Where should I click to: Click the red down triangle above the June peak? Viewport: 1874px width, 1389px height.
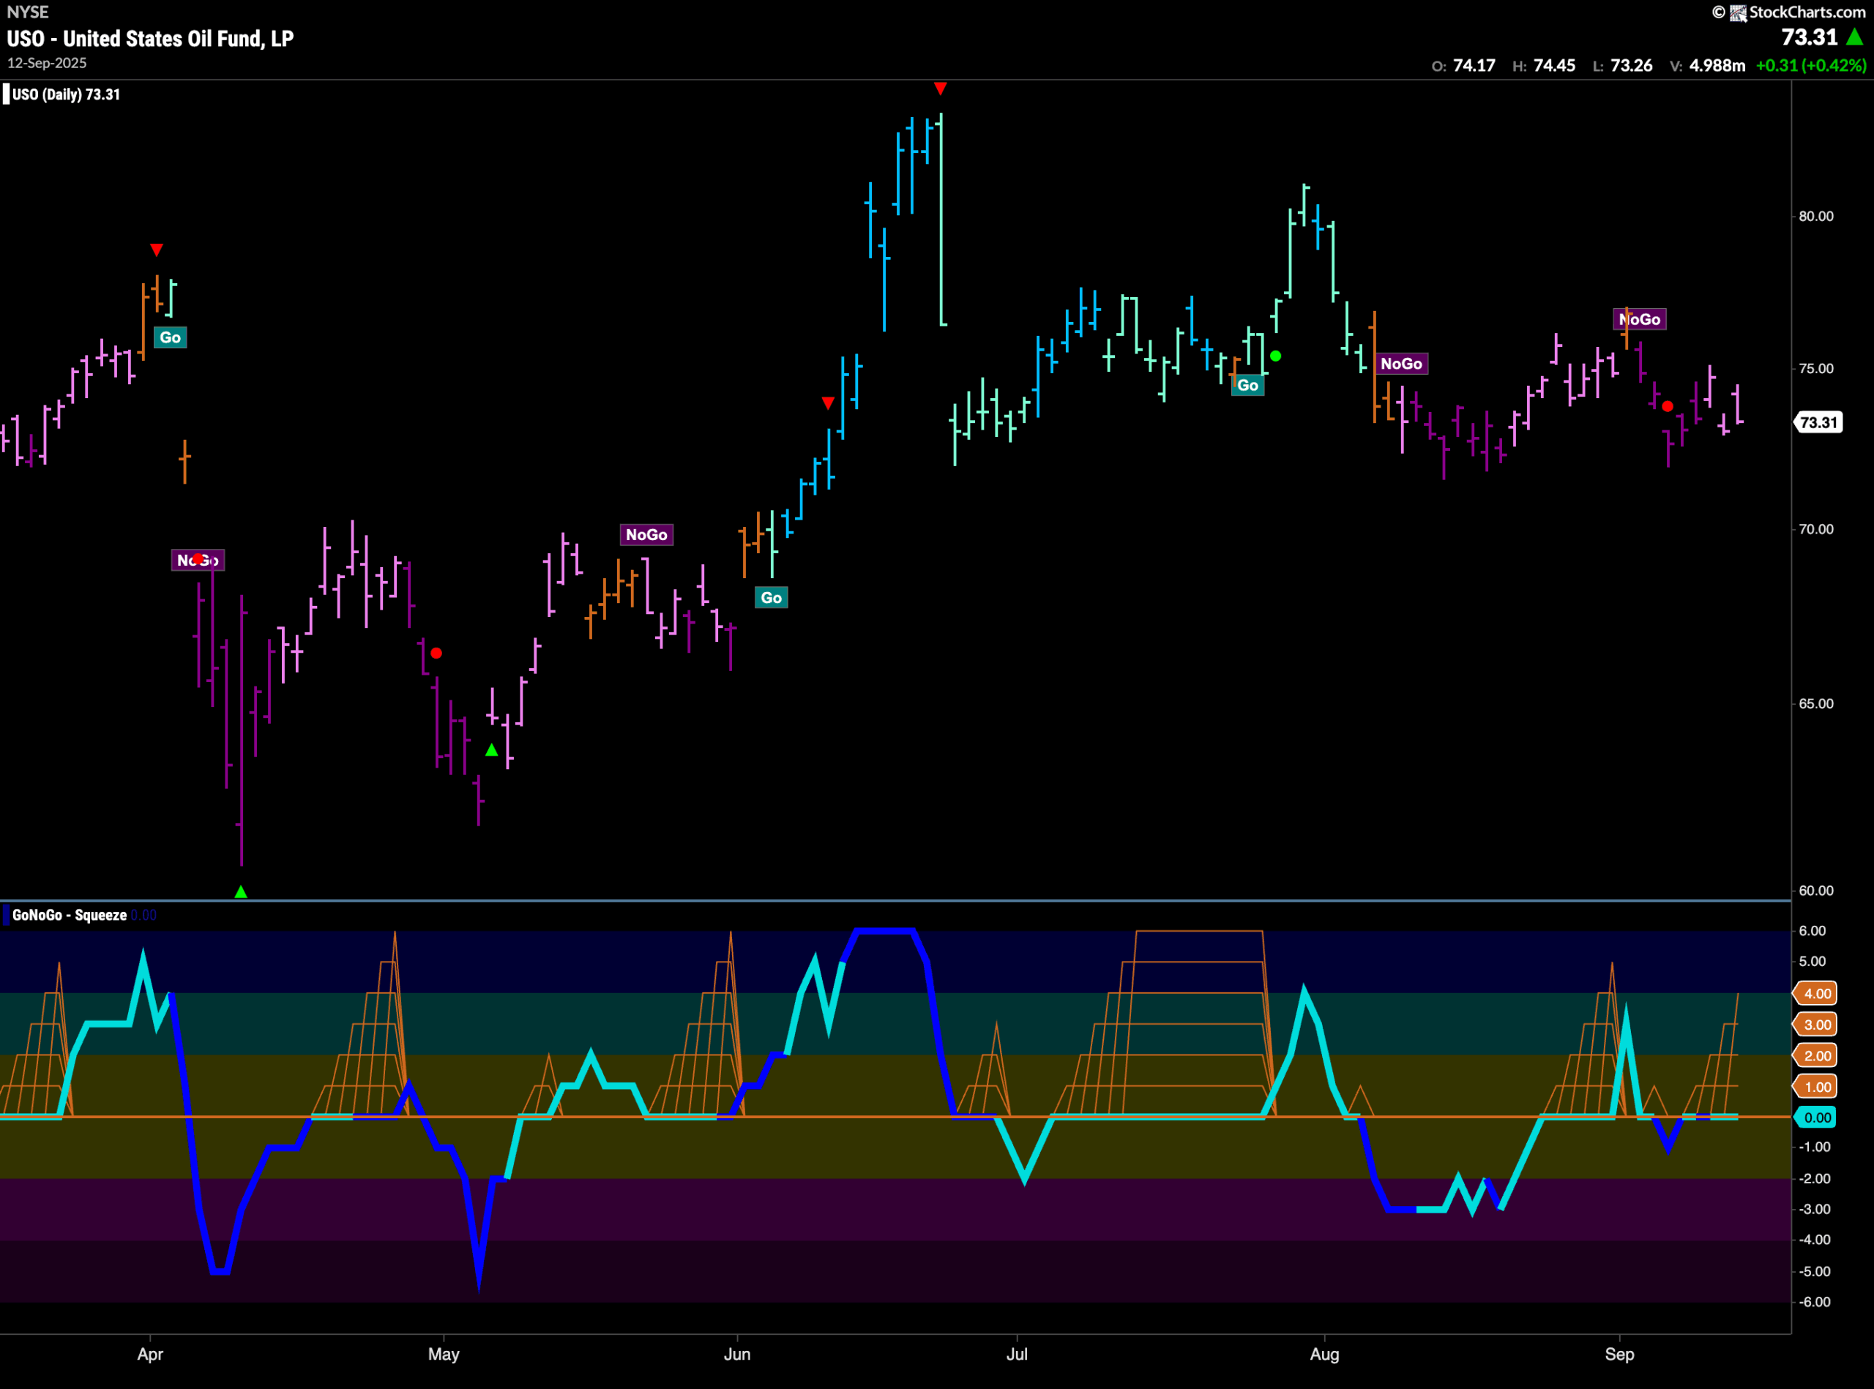[941, 89]
